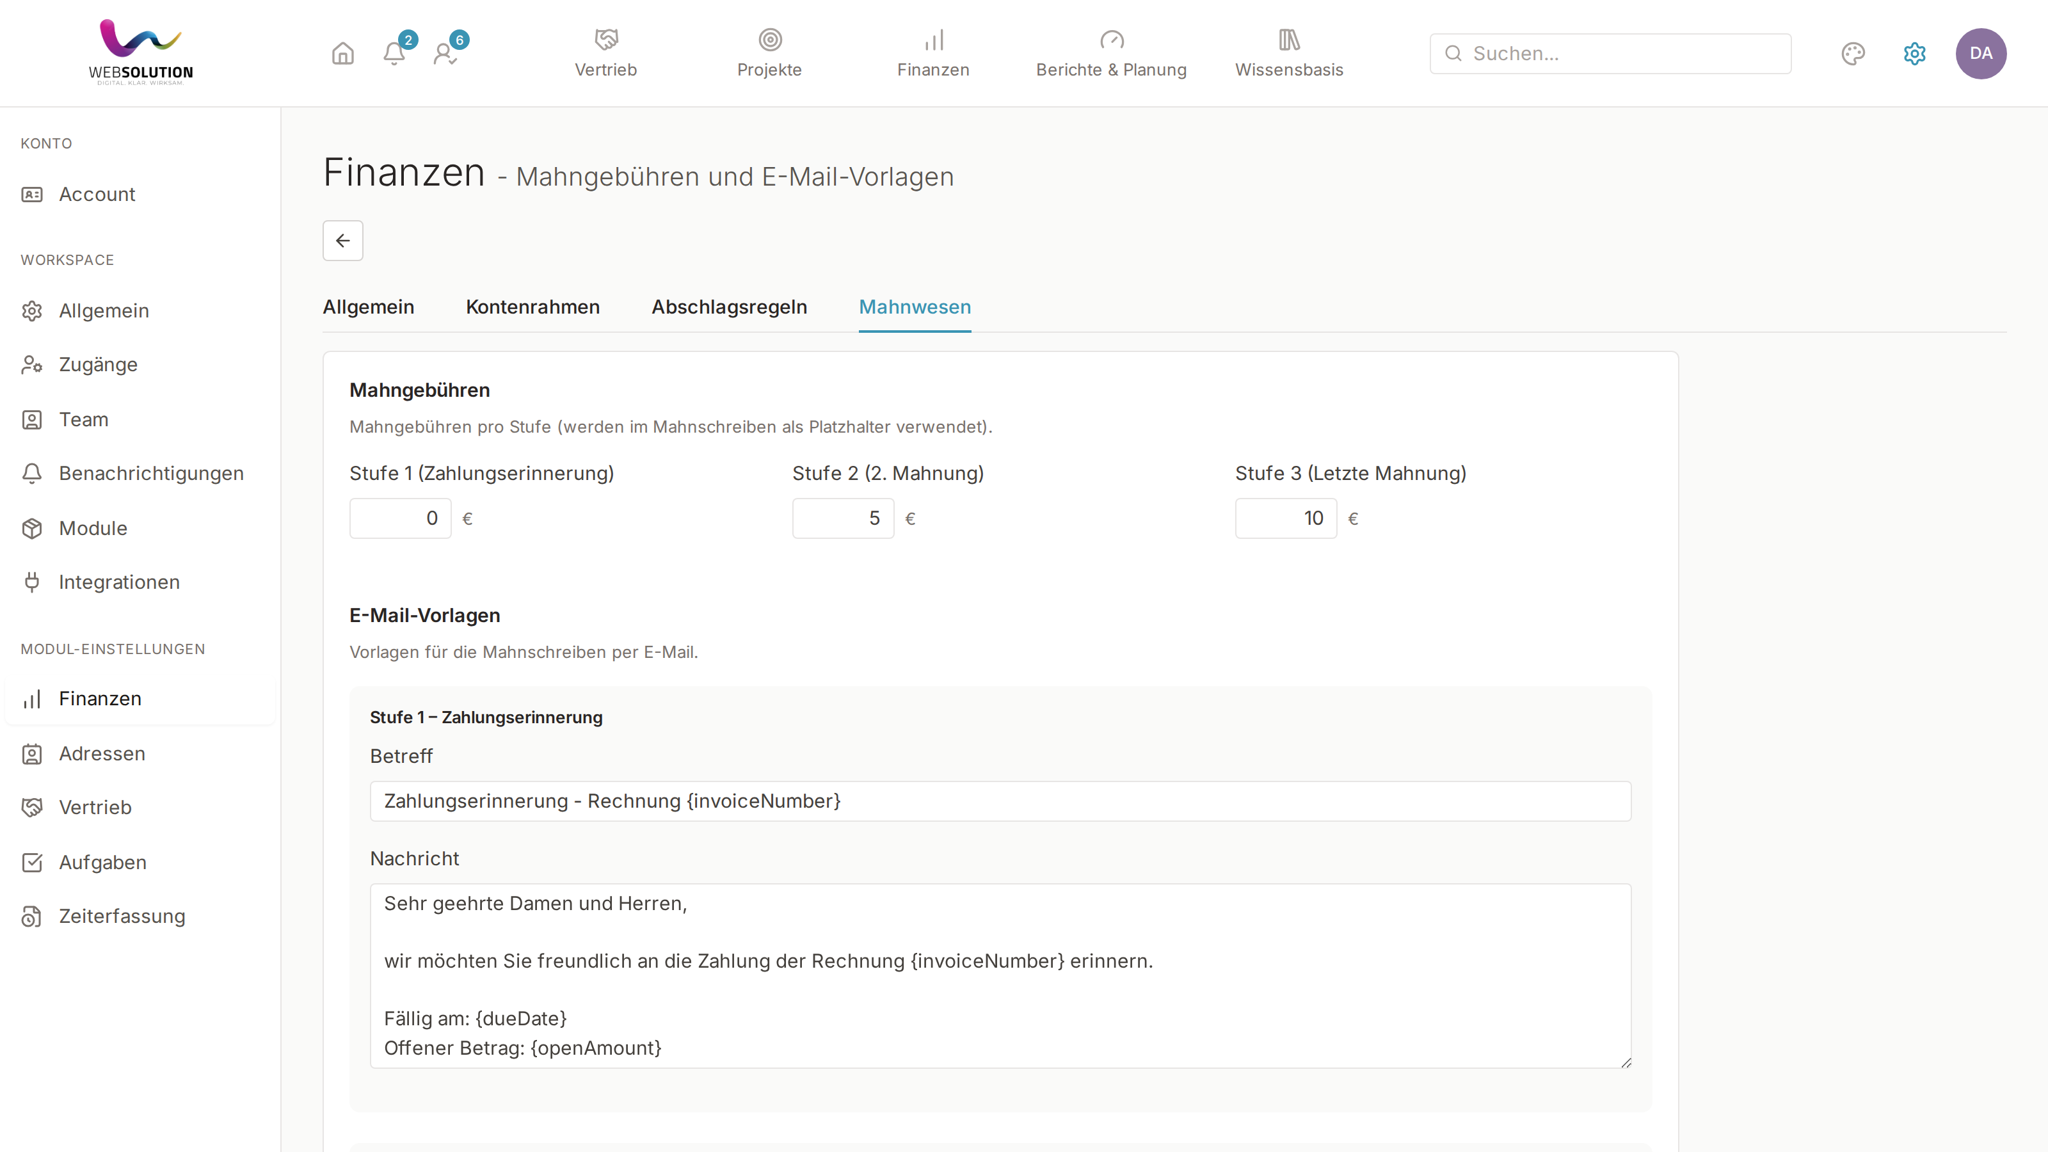Screen dimensions: 2048x1152
Task: Open Berichte & Planung in top navigation
Action: coord(1112,53)
